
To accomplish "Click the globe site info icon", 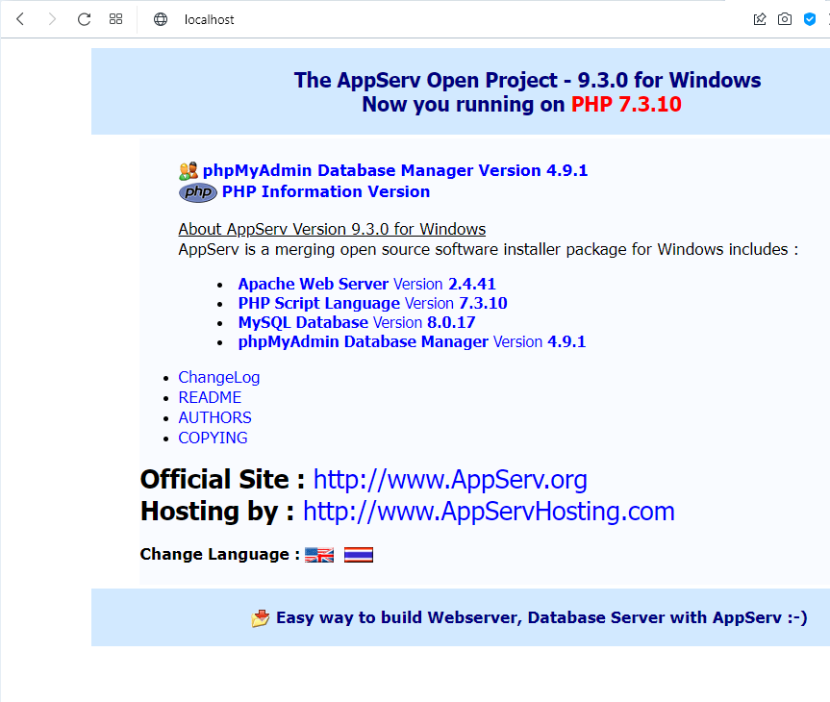I will click(x=161, y=19).
